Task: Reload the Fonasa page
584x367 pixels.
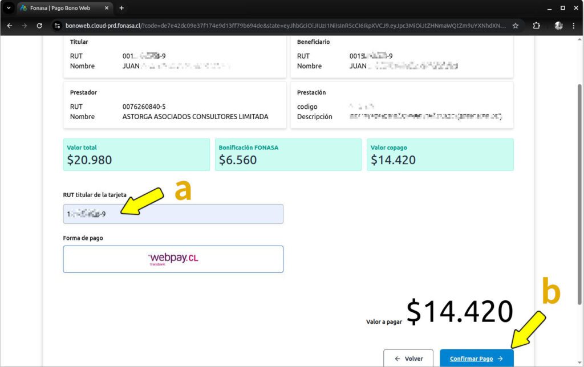Action: click(x=39, y=26)
